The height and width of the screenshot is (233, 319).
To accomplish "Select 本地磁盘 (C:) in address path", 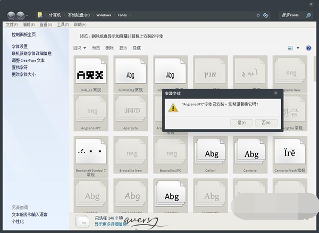I will click(x=79, y=15).
